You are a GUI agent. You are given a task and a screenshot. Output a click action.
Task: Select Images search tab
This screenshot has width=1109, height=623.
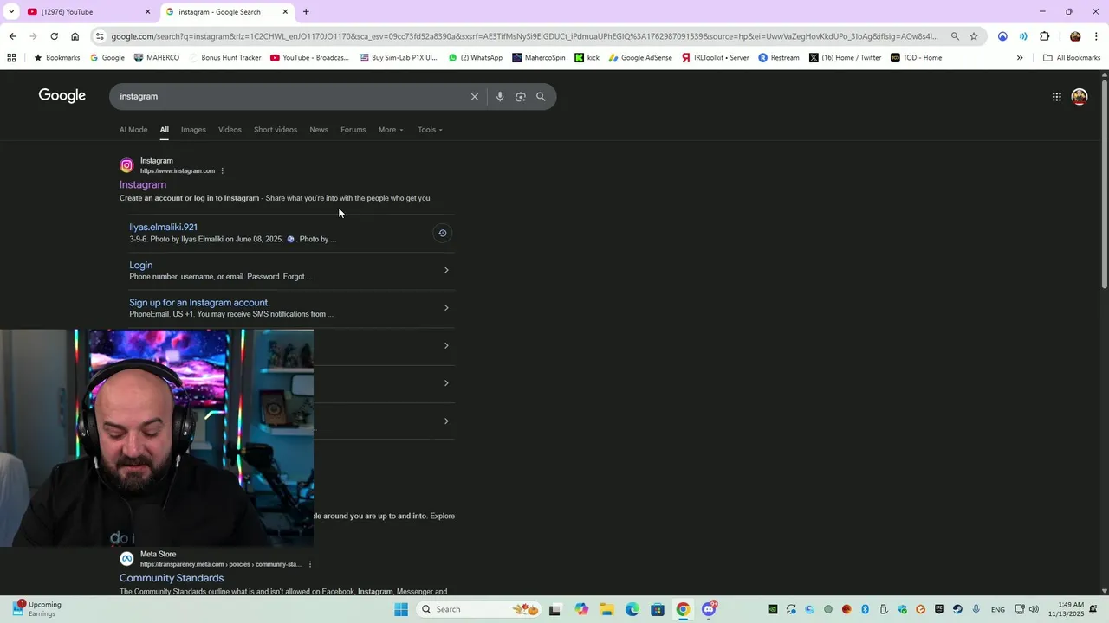point(193,130)
